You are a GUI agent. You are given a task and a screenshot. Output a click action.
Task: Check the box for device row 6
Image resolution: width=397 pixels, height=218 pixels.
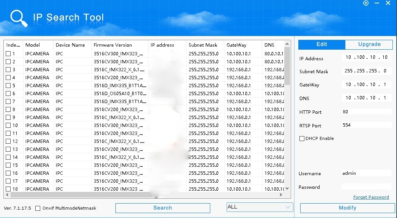tap(8, 93)
